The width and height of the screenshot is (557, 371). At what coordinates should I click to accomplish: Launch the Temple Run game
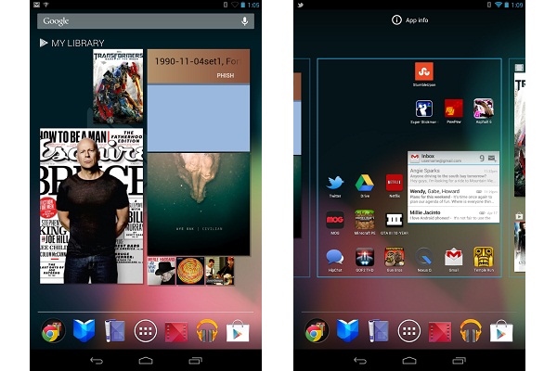tap(483, 257)
